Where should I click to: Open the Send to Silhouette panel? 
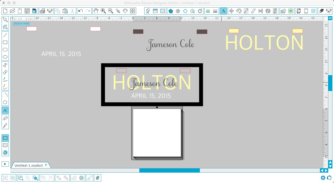click(328, 11)
